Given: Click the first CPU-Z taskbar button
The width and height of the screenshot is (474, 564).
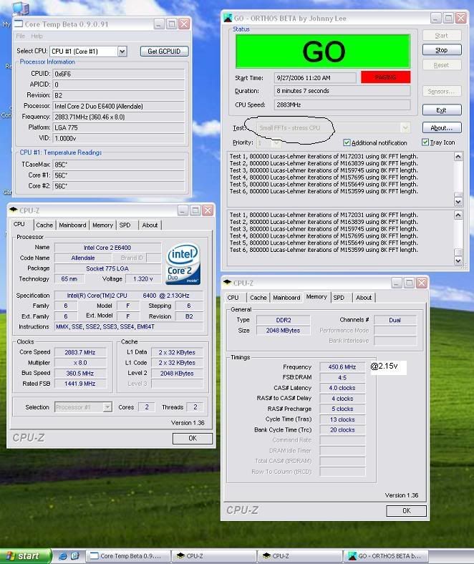Looking at the screenshot, I should pos(214,556).
